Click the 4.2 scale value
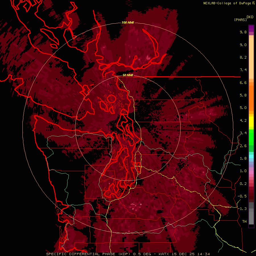Screen dimensions: 256x256 tap(243, 121)
